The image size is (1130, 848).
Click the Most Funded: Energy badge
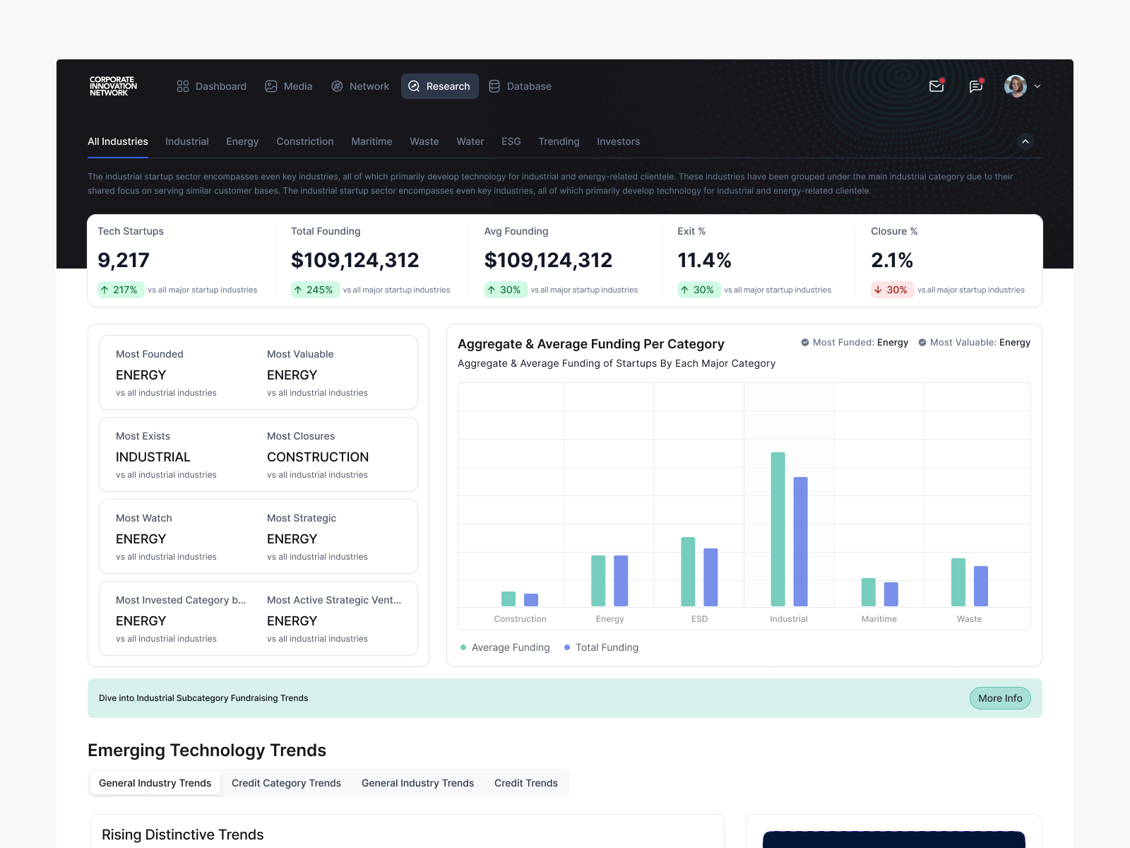854,342
